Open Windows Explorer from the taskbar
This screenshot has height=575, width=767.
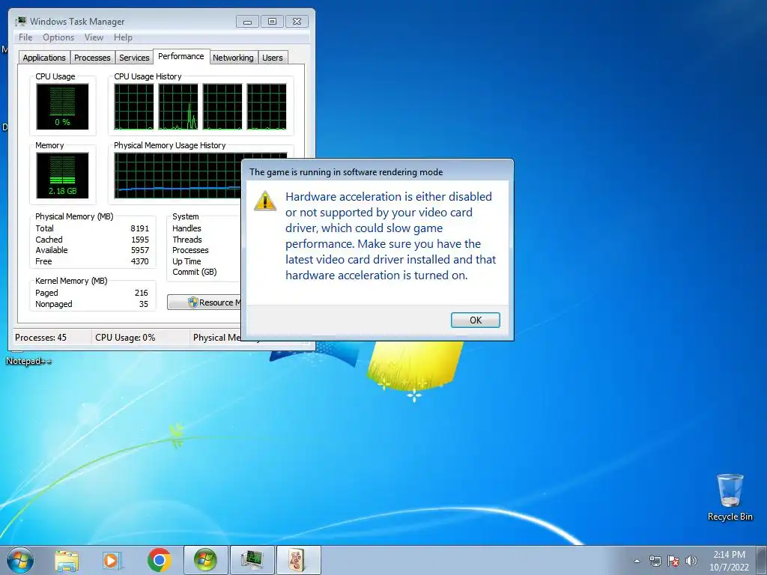click(67, 560)
